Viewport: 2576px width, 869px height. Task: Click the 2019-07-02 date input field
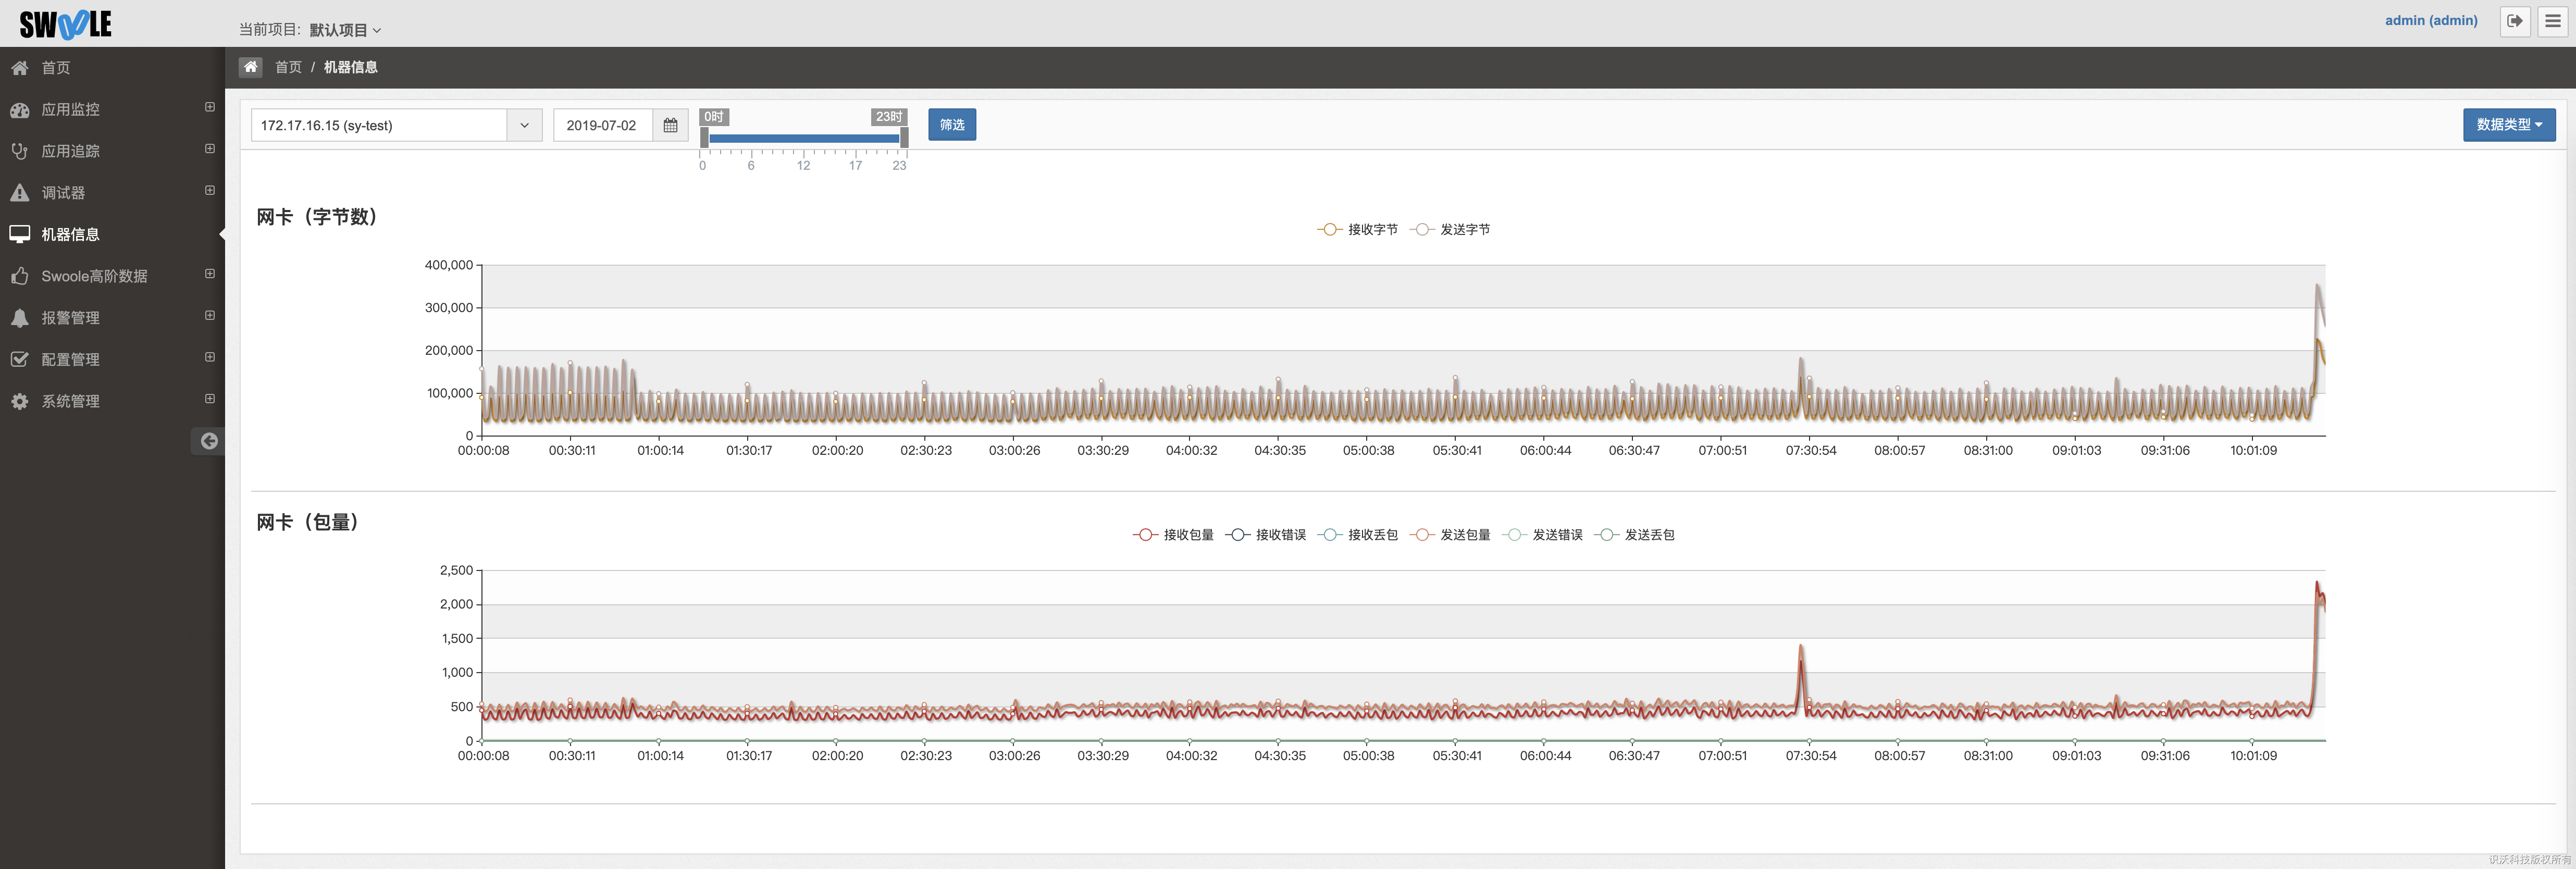coord(603,125)
